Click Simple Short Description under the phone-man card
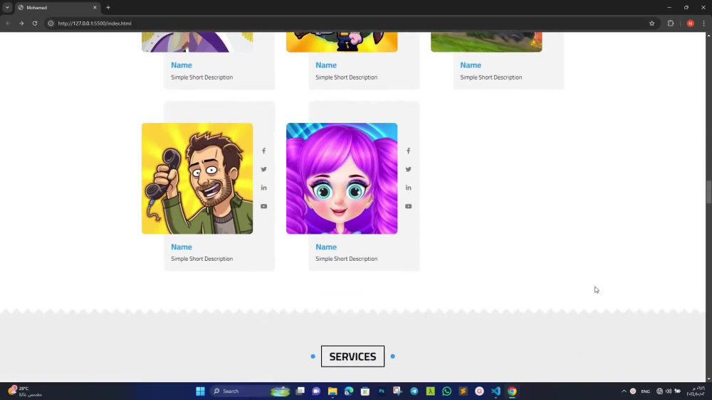The width and height of the screenshot is (712, 400). (x=201, y=259)
